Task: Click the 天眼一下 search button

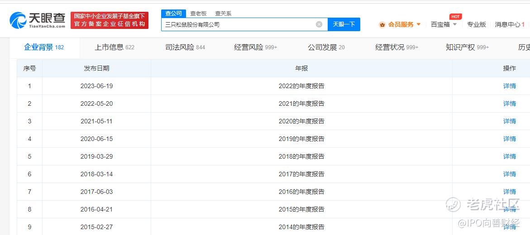Action: tap(344, 24)
